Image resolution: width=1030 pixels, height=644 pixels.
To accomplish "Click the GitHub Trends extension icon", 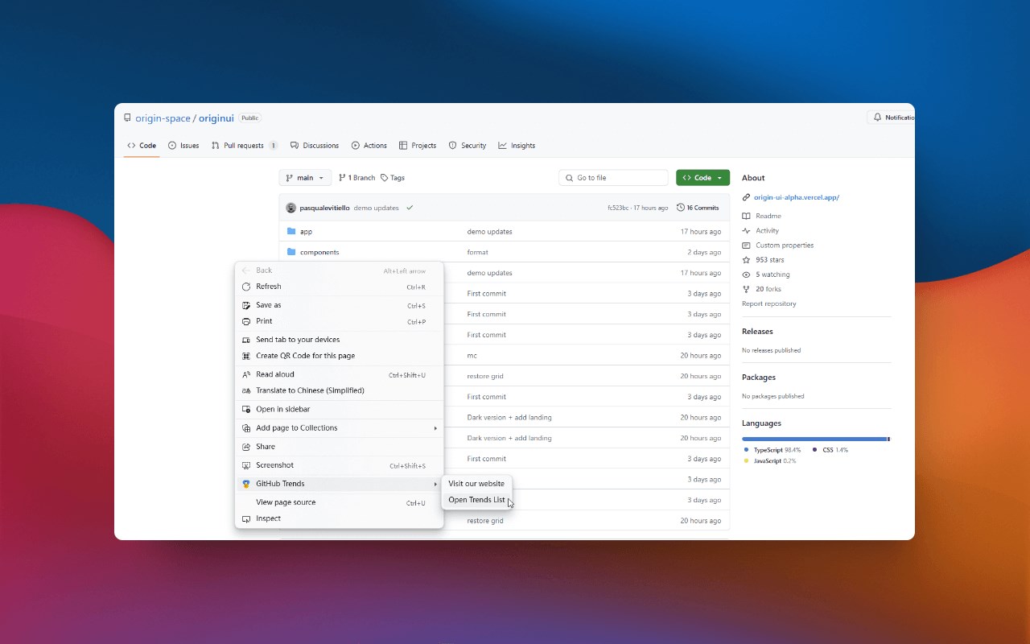I will tap(246, 484).
